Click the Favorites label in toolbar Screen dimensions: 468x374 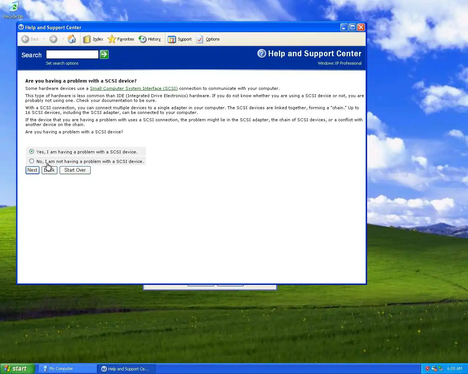[126, 39]
